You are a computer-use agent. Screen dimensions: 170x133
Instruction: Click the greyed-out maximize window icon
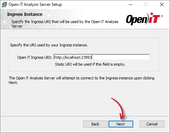click(x=146, y=4)
